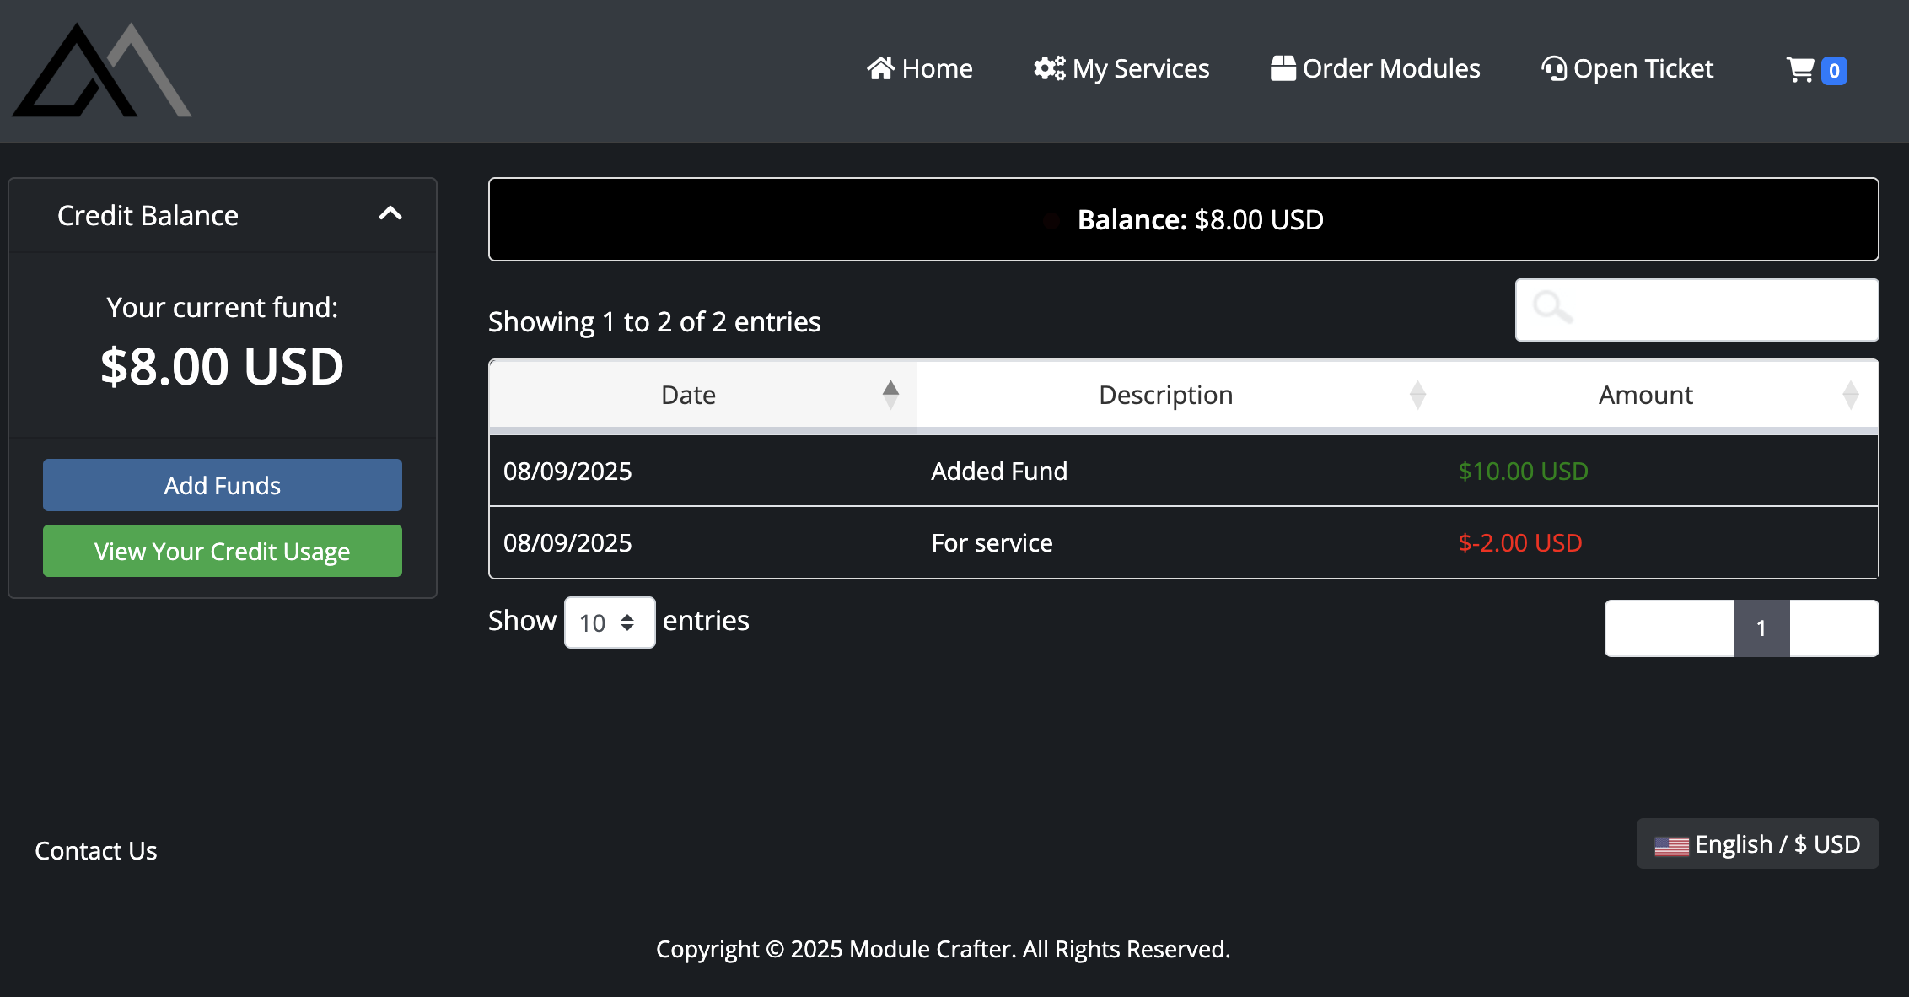Open My Services menu item
Viewport: 1909px width, 997px height.
(x=1121, y=68)
